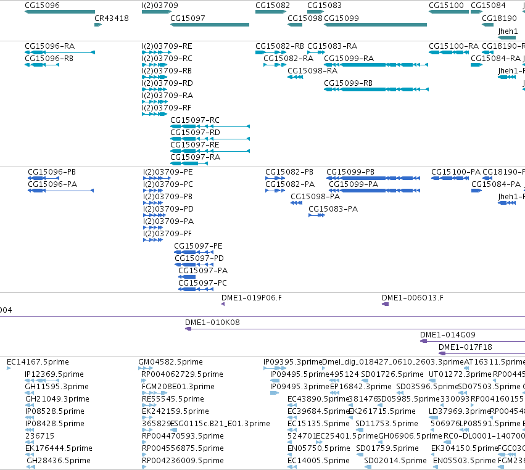This screenshot has height=470, width=525.
Task: Open transcript CG15082-RB
Action: tap(279, 46)
